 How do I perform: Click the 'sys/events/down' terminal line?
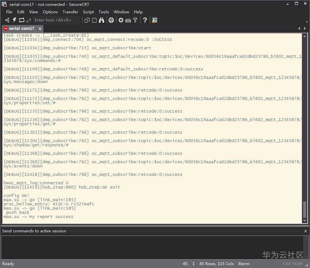point(23,166)
